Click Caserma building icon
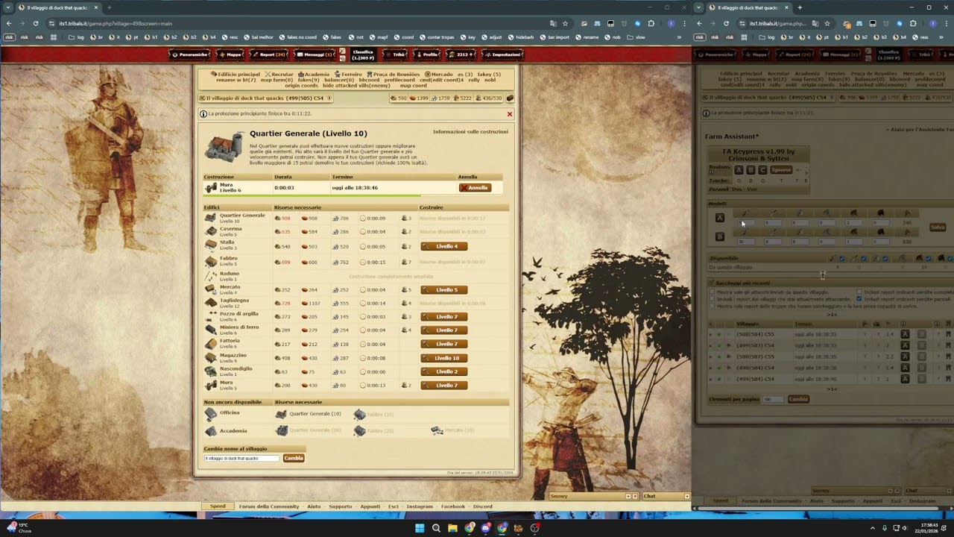 pos(211,232)
